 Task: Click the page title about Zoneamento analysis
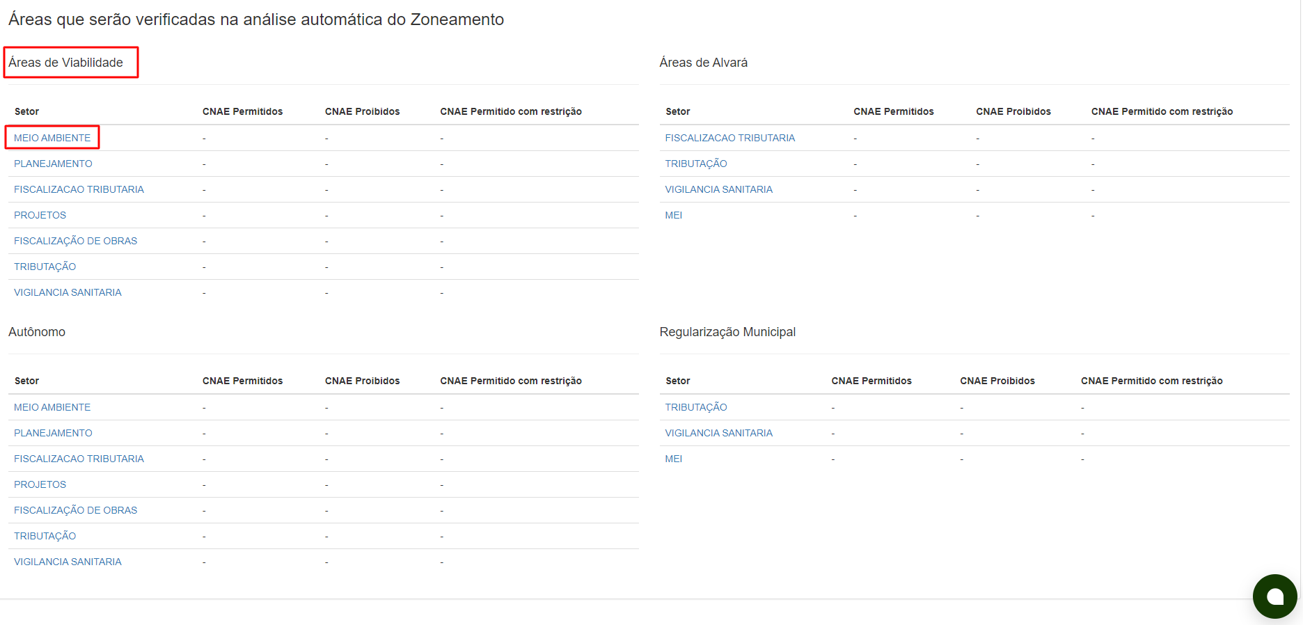pos(256,19)
